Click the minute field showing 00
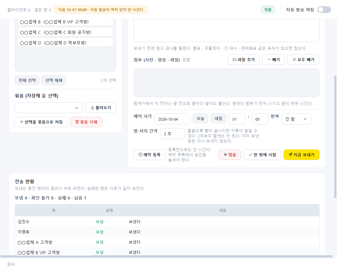Screen dimensions: 337x270 click(260, 119)
